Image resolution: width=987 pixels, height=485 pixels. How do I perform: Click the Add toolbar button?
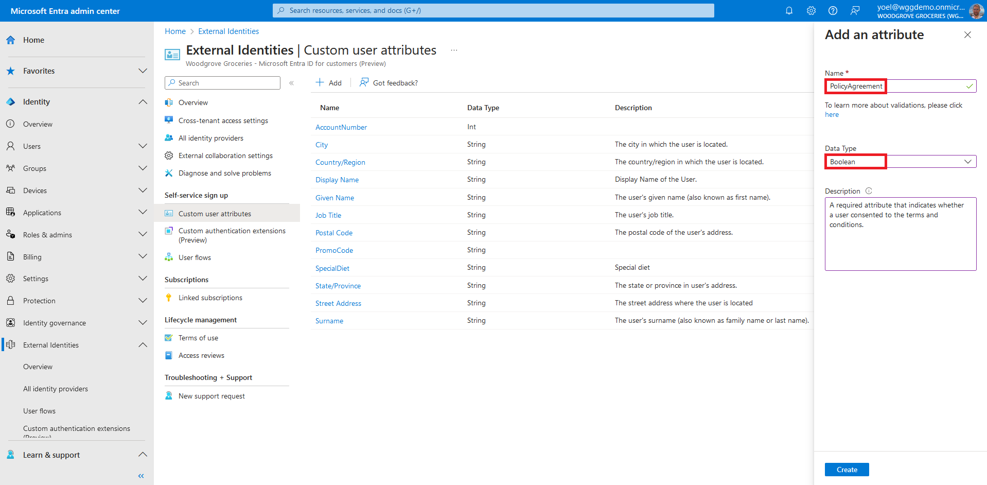click(329, 83)
